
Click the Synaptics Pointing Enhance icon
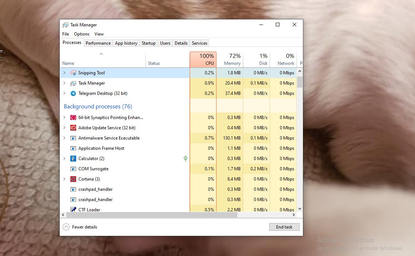pos(73,118)
